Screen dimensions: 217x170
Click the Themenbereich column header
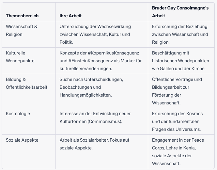click(22, 16)
